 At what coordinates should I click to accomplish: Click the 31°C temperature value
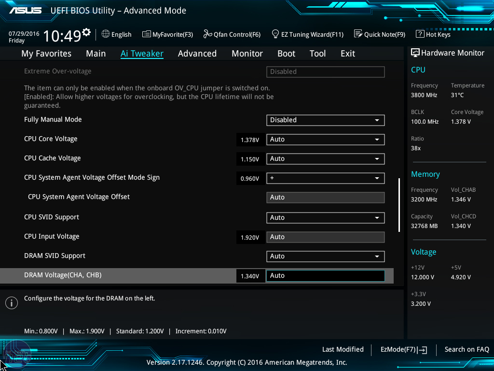point(457,95)
